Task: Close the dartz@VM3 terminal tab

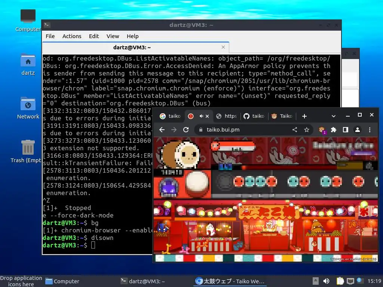Action: [223, 47]
